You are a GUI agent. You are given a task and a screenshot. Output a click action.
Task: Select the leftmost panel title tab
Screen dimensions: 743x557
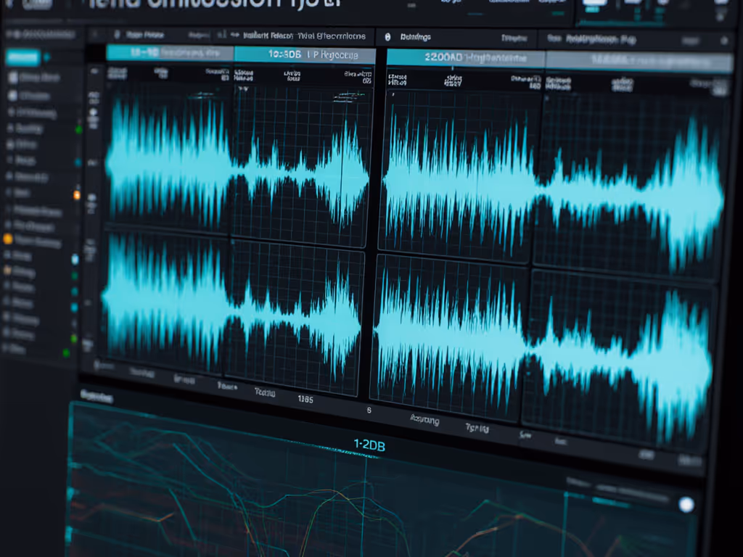(x=138, y=36)
